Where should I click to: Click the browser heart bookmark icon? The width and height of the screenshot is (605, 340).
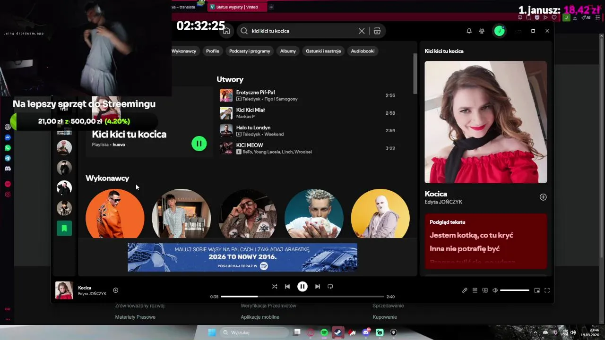click(x=554, y=17)
